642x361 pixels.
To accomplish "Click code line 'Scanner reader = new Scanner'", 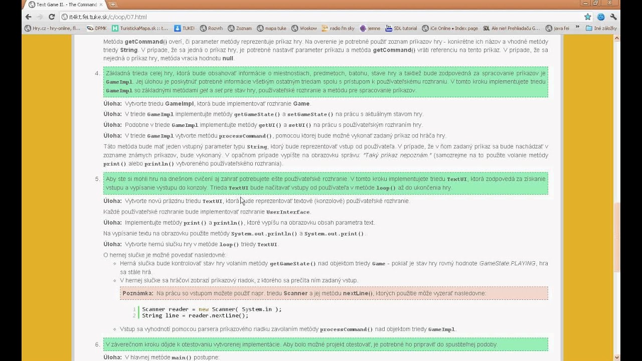I will pyautogui.click(x=212, y=309).
